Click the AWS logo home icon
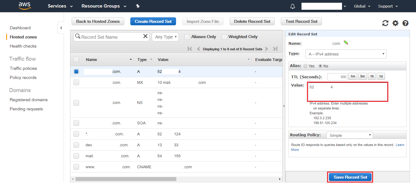 pyautogui.click(x=25, y=6)
